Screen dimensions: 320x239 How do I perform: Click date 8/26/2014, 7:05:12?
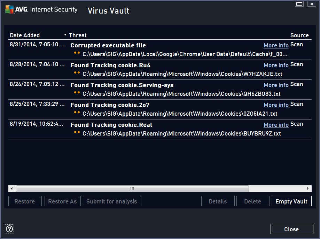(x=37, y=84)
